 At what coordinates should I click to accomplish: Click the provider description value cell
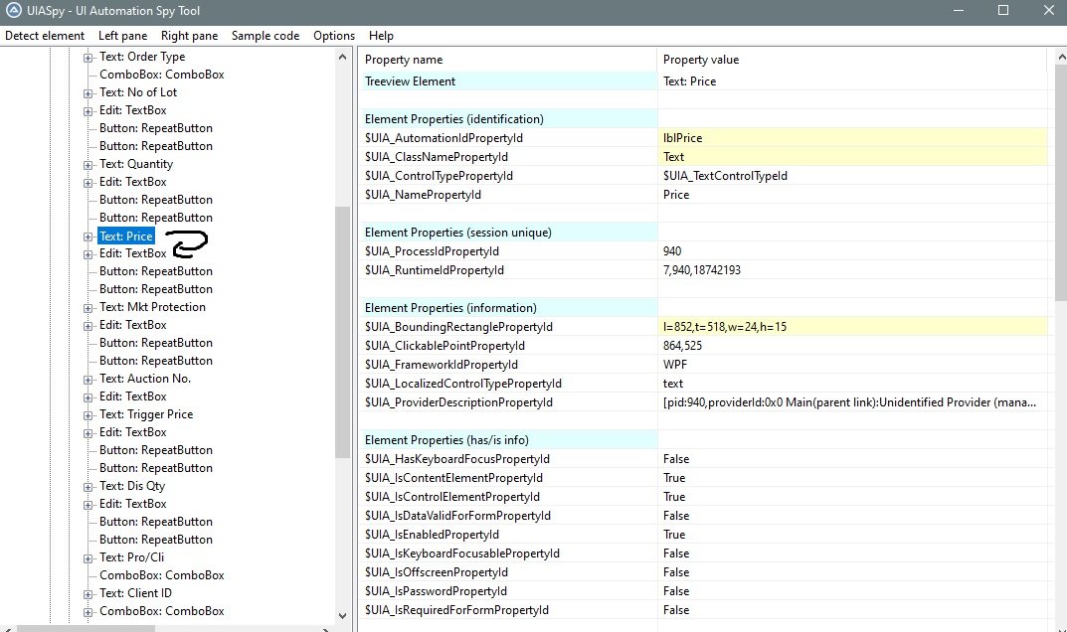pyautogui.click(x=852, y=402)
